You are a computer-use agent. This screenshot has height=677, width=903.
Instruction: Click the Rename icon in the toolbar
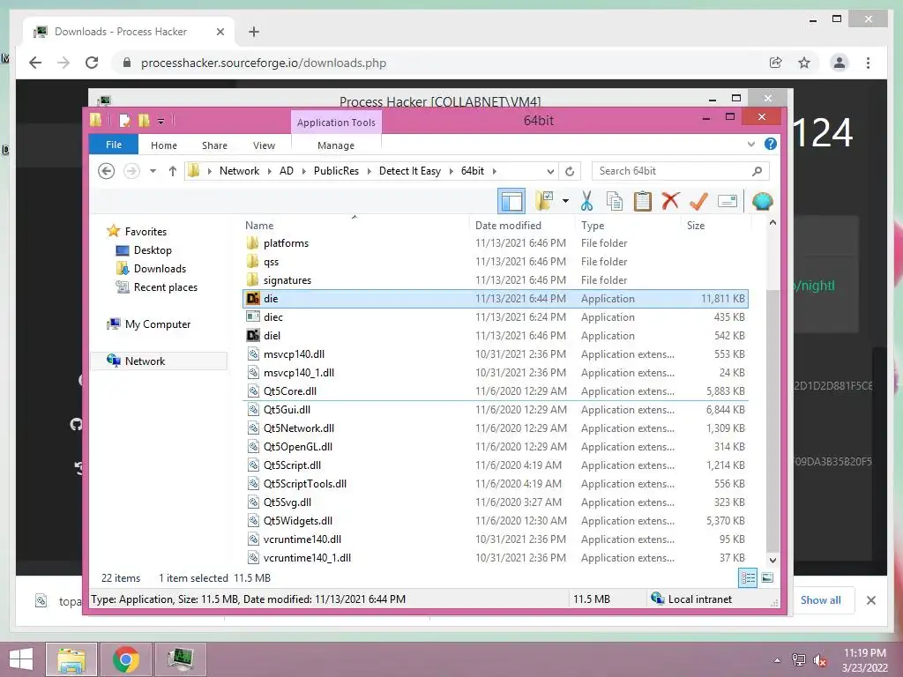(728, 201)
